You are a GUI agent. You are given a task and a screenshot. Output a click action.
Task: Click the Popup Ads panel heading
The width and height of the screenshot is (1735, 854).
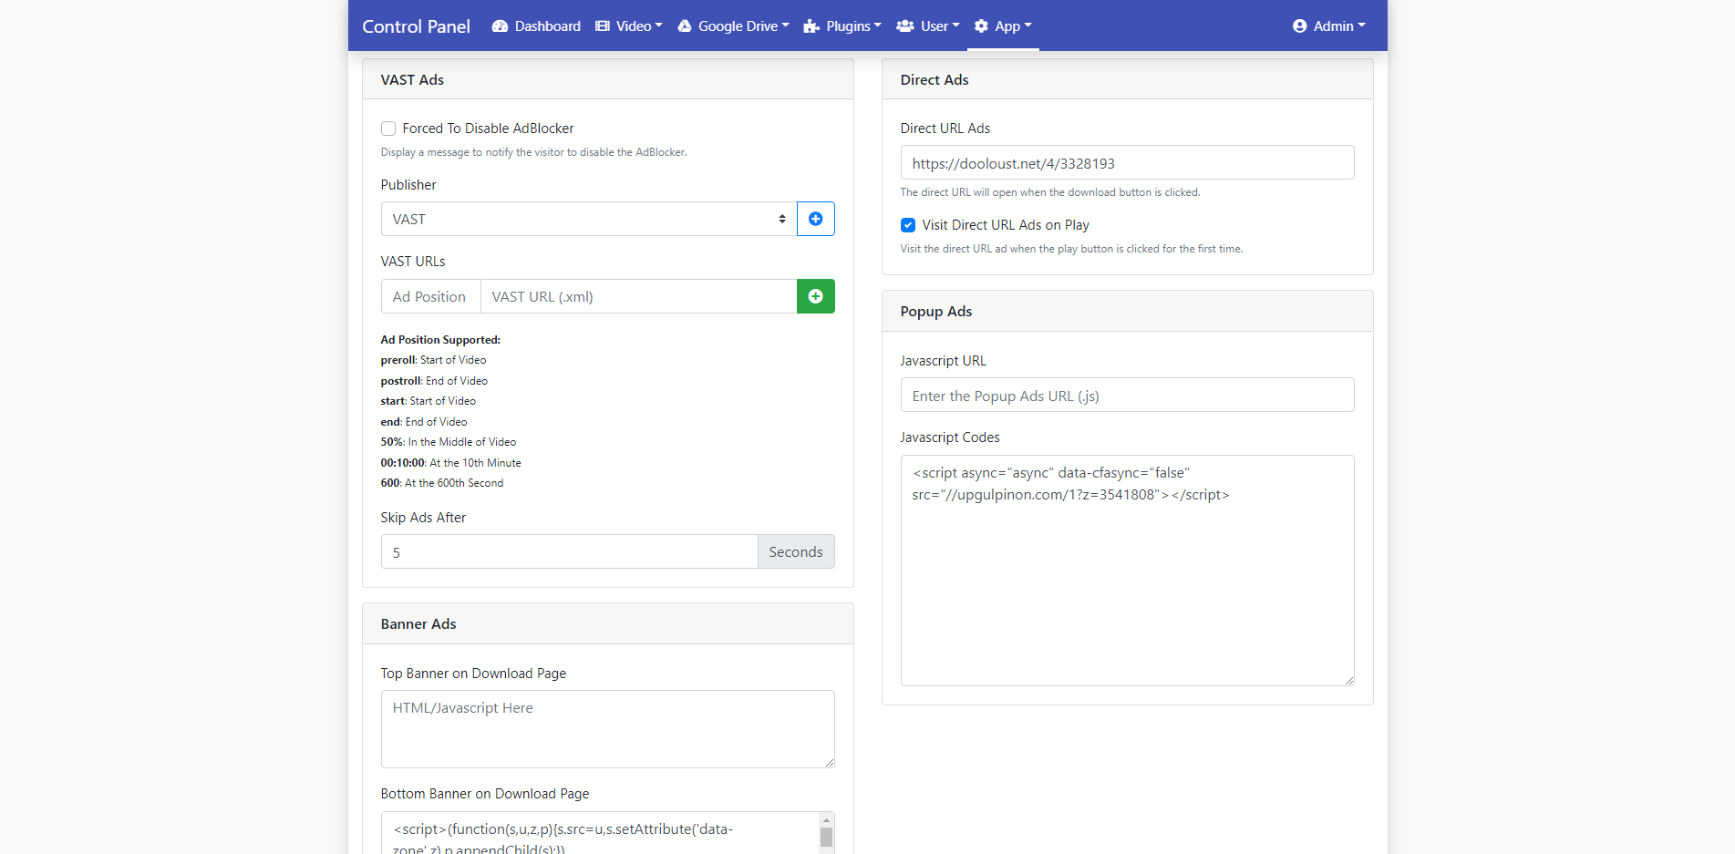(x=936, y=312)
